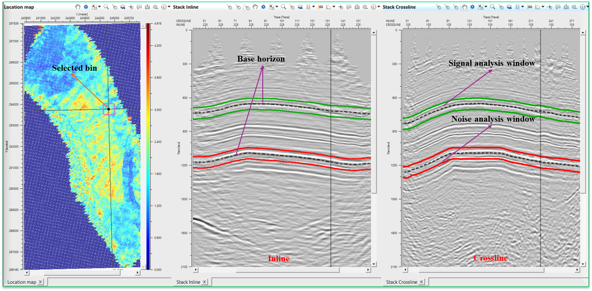Click export image icon in Stack Crossline toolbar
The width and height of the screenshot is (592, 291).
[x=566, y=7]
